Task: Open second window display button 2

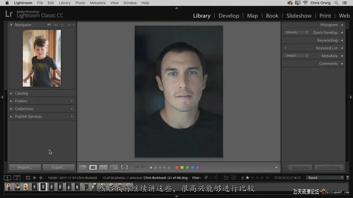Action: [x=17, y=178]
